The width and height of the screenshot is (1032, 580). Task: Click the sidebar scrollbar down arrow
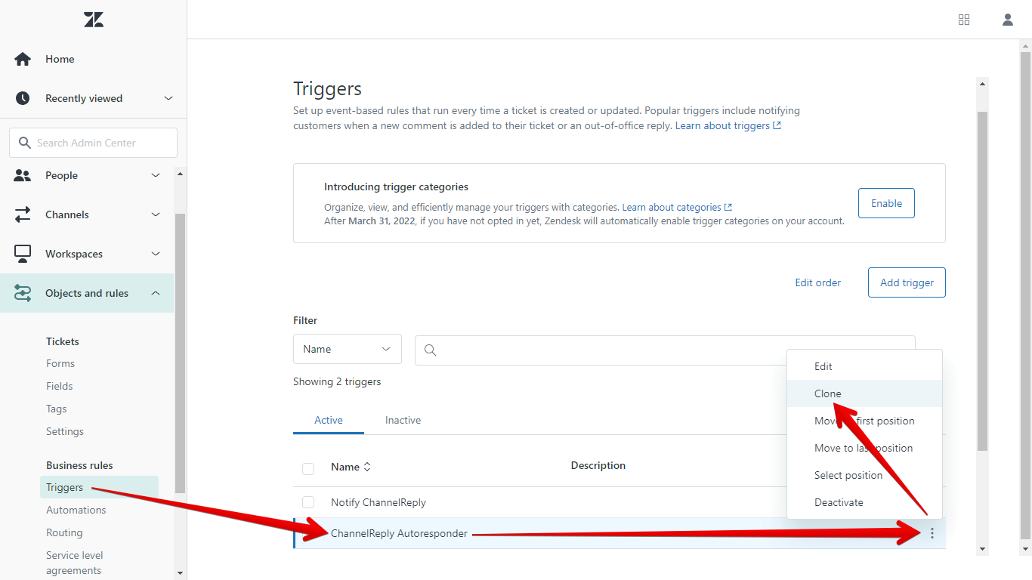coord(180,573)
